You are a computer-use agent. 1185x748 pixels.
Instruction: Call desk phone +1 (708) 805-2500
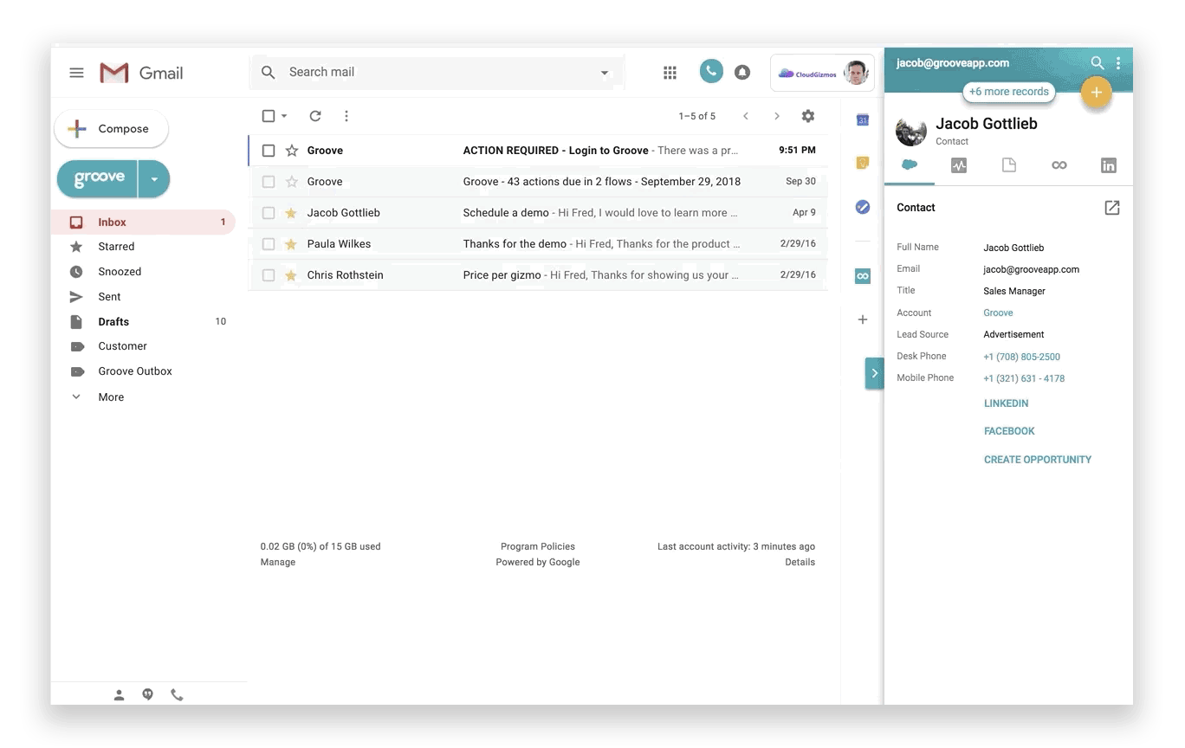click(1021, 357)
